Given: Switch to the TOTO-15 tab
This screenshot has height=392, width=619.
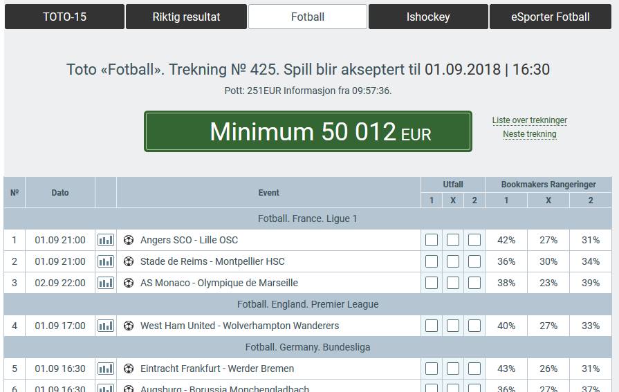Looking at the screenshot, I should (65, 17).
